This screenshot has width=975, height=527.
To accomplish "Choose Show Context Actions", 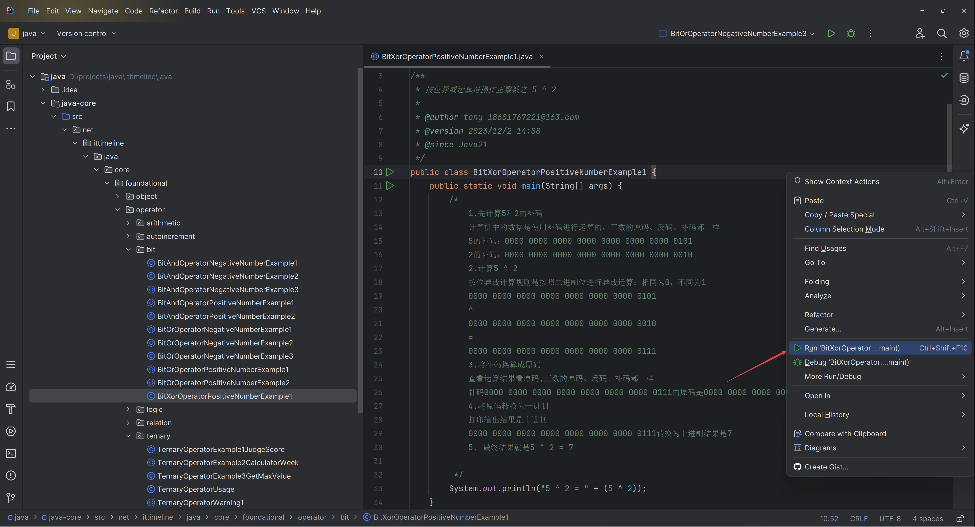I will pyautogui.click(x=880, y=182).
